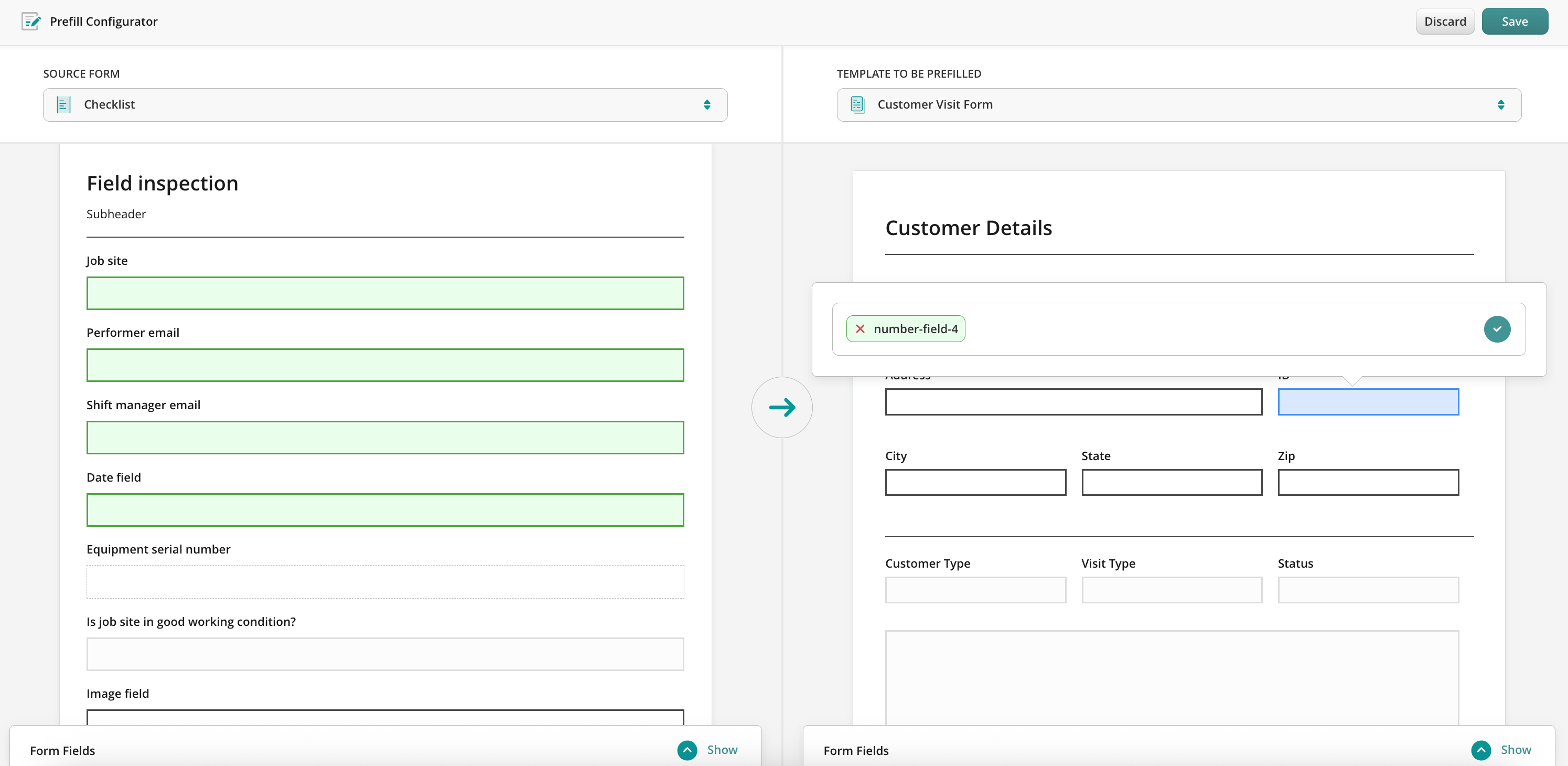Remove the number-field-4 tag with the red X
Screen dimensions: 1568x766
tap(860, 329)
